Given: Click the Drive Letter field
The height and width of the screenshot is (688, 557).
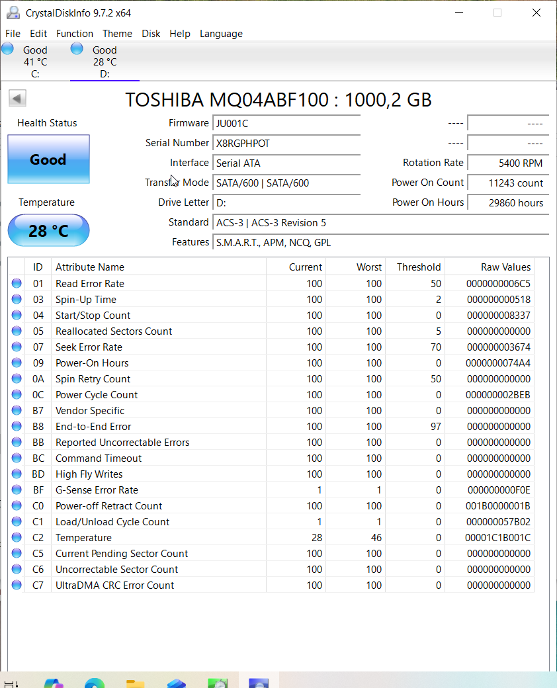Looking at the screenshot, I should coord(286,202).
